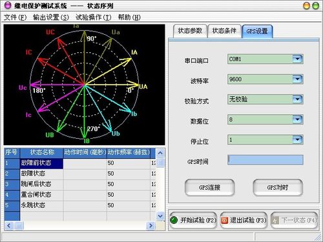The width and height of the screenshot is (323, 242).
Task: Open the 输出设置(S) menu
Action: (x=51, y=17)
